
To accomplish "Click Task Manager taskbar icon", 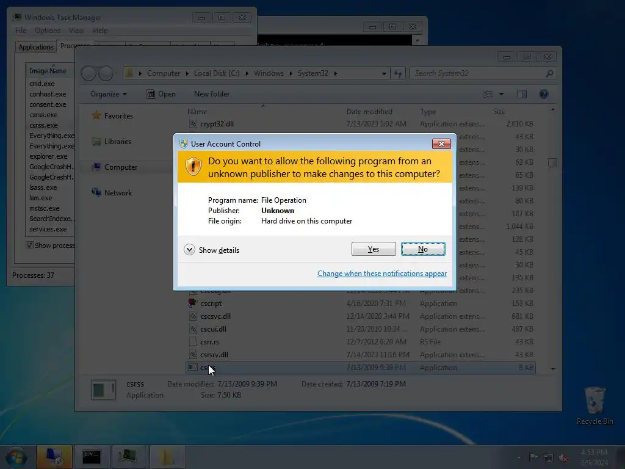I will [x=128, y=457].
